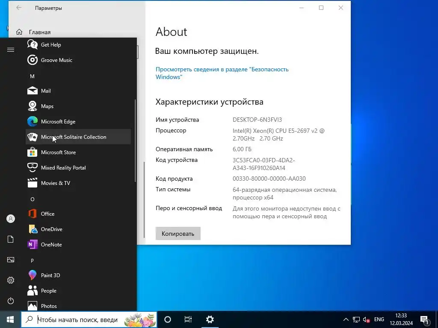Viewport: 438px width, 328px height.
Task: Jump to letter O section header
Action: [x=32, y=199]
